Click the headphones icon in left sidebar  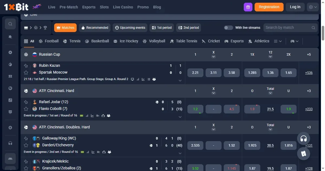point(10,143)
